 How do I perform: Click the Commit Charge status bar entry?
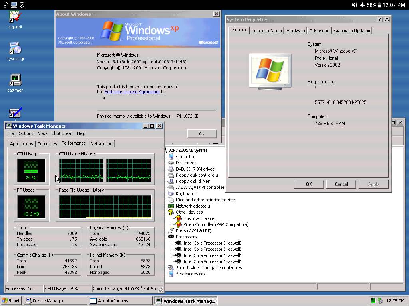click(x=125, y=288)
